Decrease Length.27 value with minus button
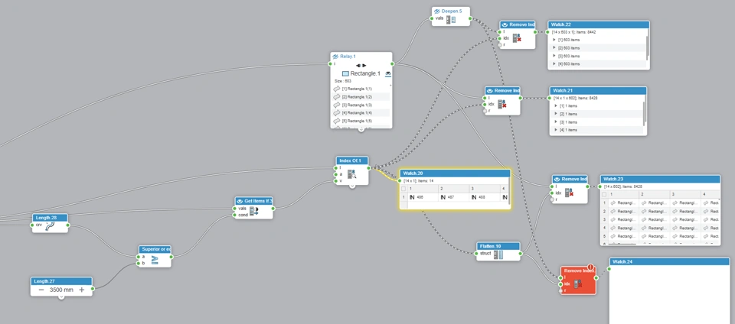Viewport: 735px width, 324px height. 41,290
